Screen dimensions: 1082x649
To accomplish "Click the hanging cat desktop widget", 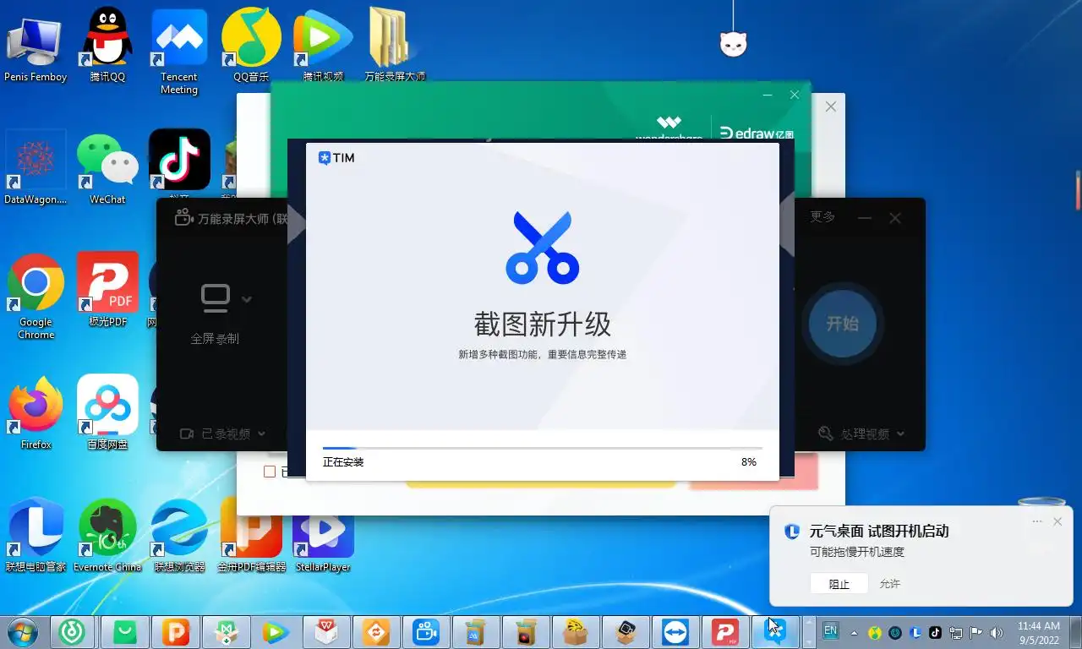I will tap(734, 42).
